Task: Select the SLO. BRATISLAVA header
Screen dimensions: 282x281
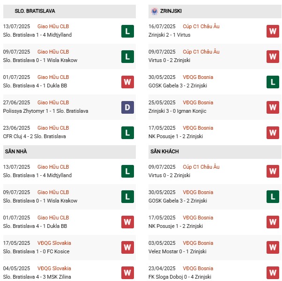Action: (x=69, y=11)
